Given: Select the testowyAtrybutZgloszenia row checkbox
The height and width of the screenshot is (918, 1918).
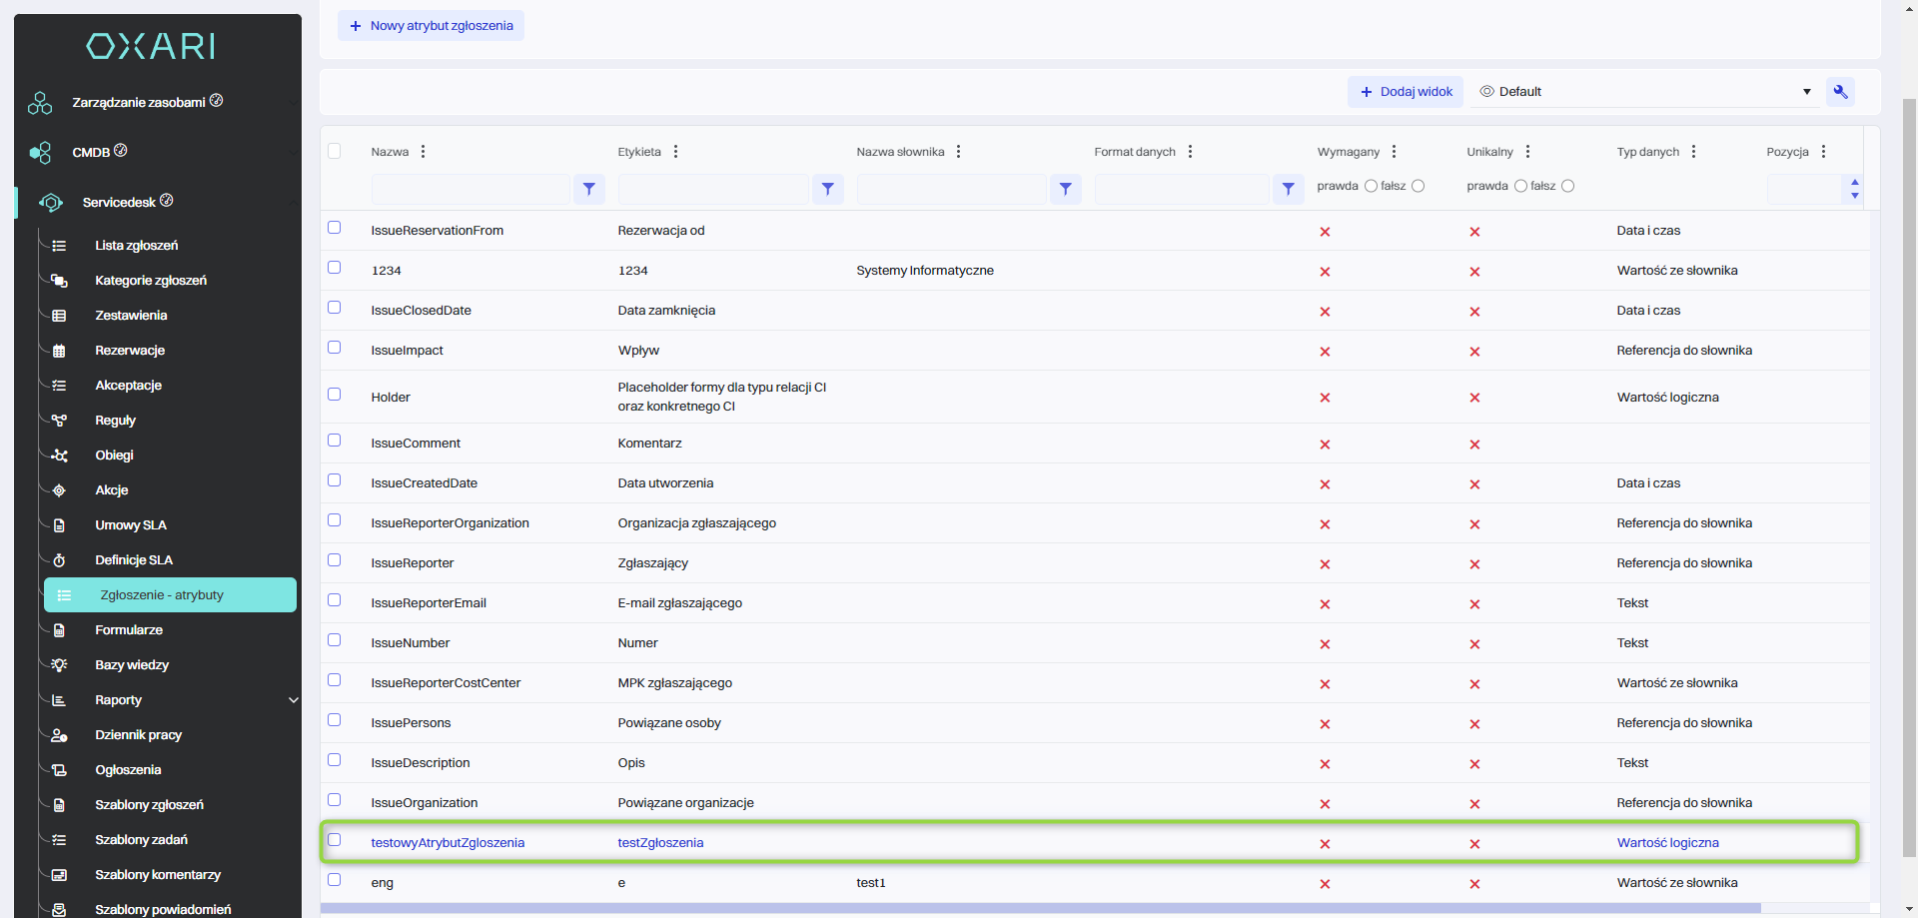Looking at the screenshot, I should tap(335, 840).
